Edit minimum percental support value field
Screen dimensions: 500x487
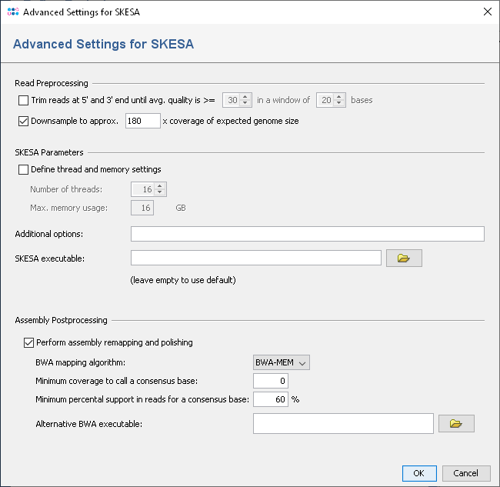coord(270,399)
